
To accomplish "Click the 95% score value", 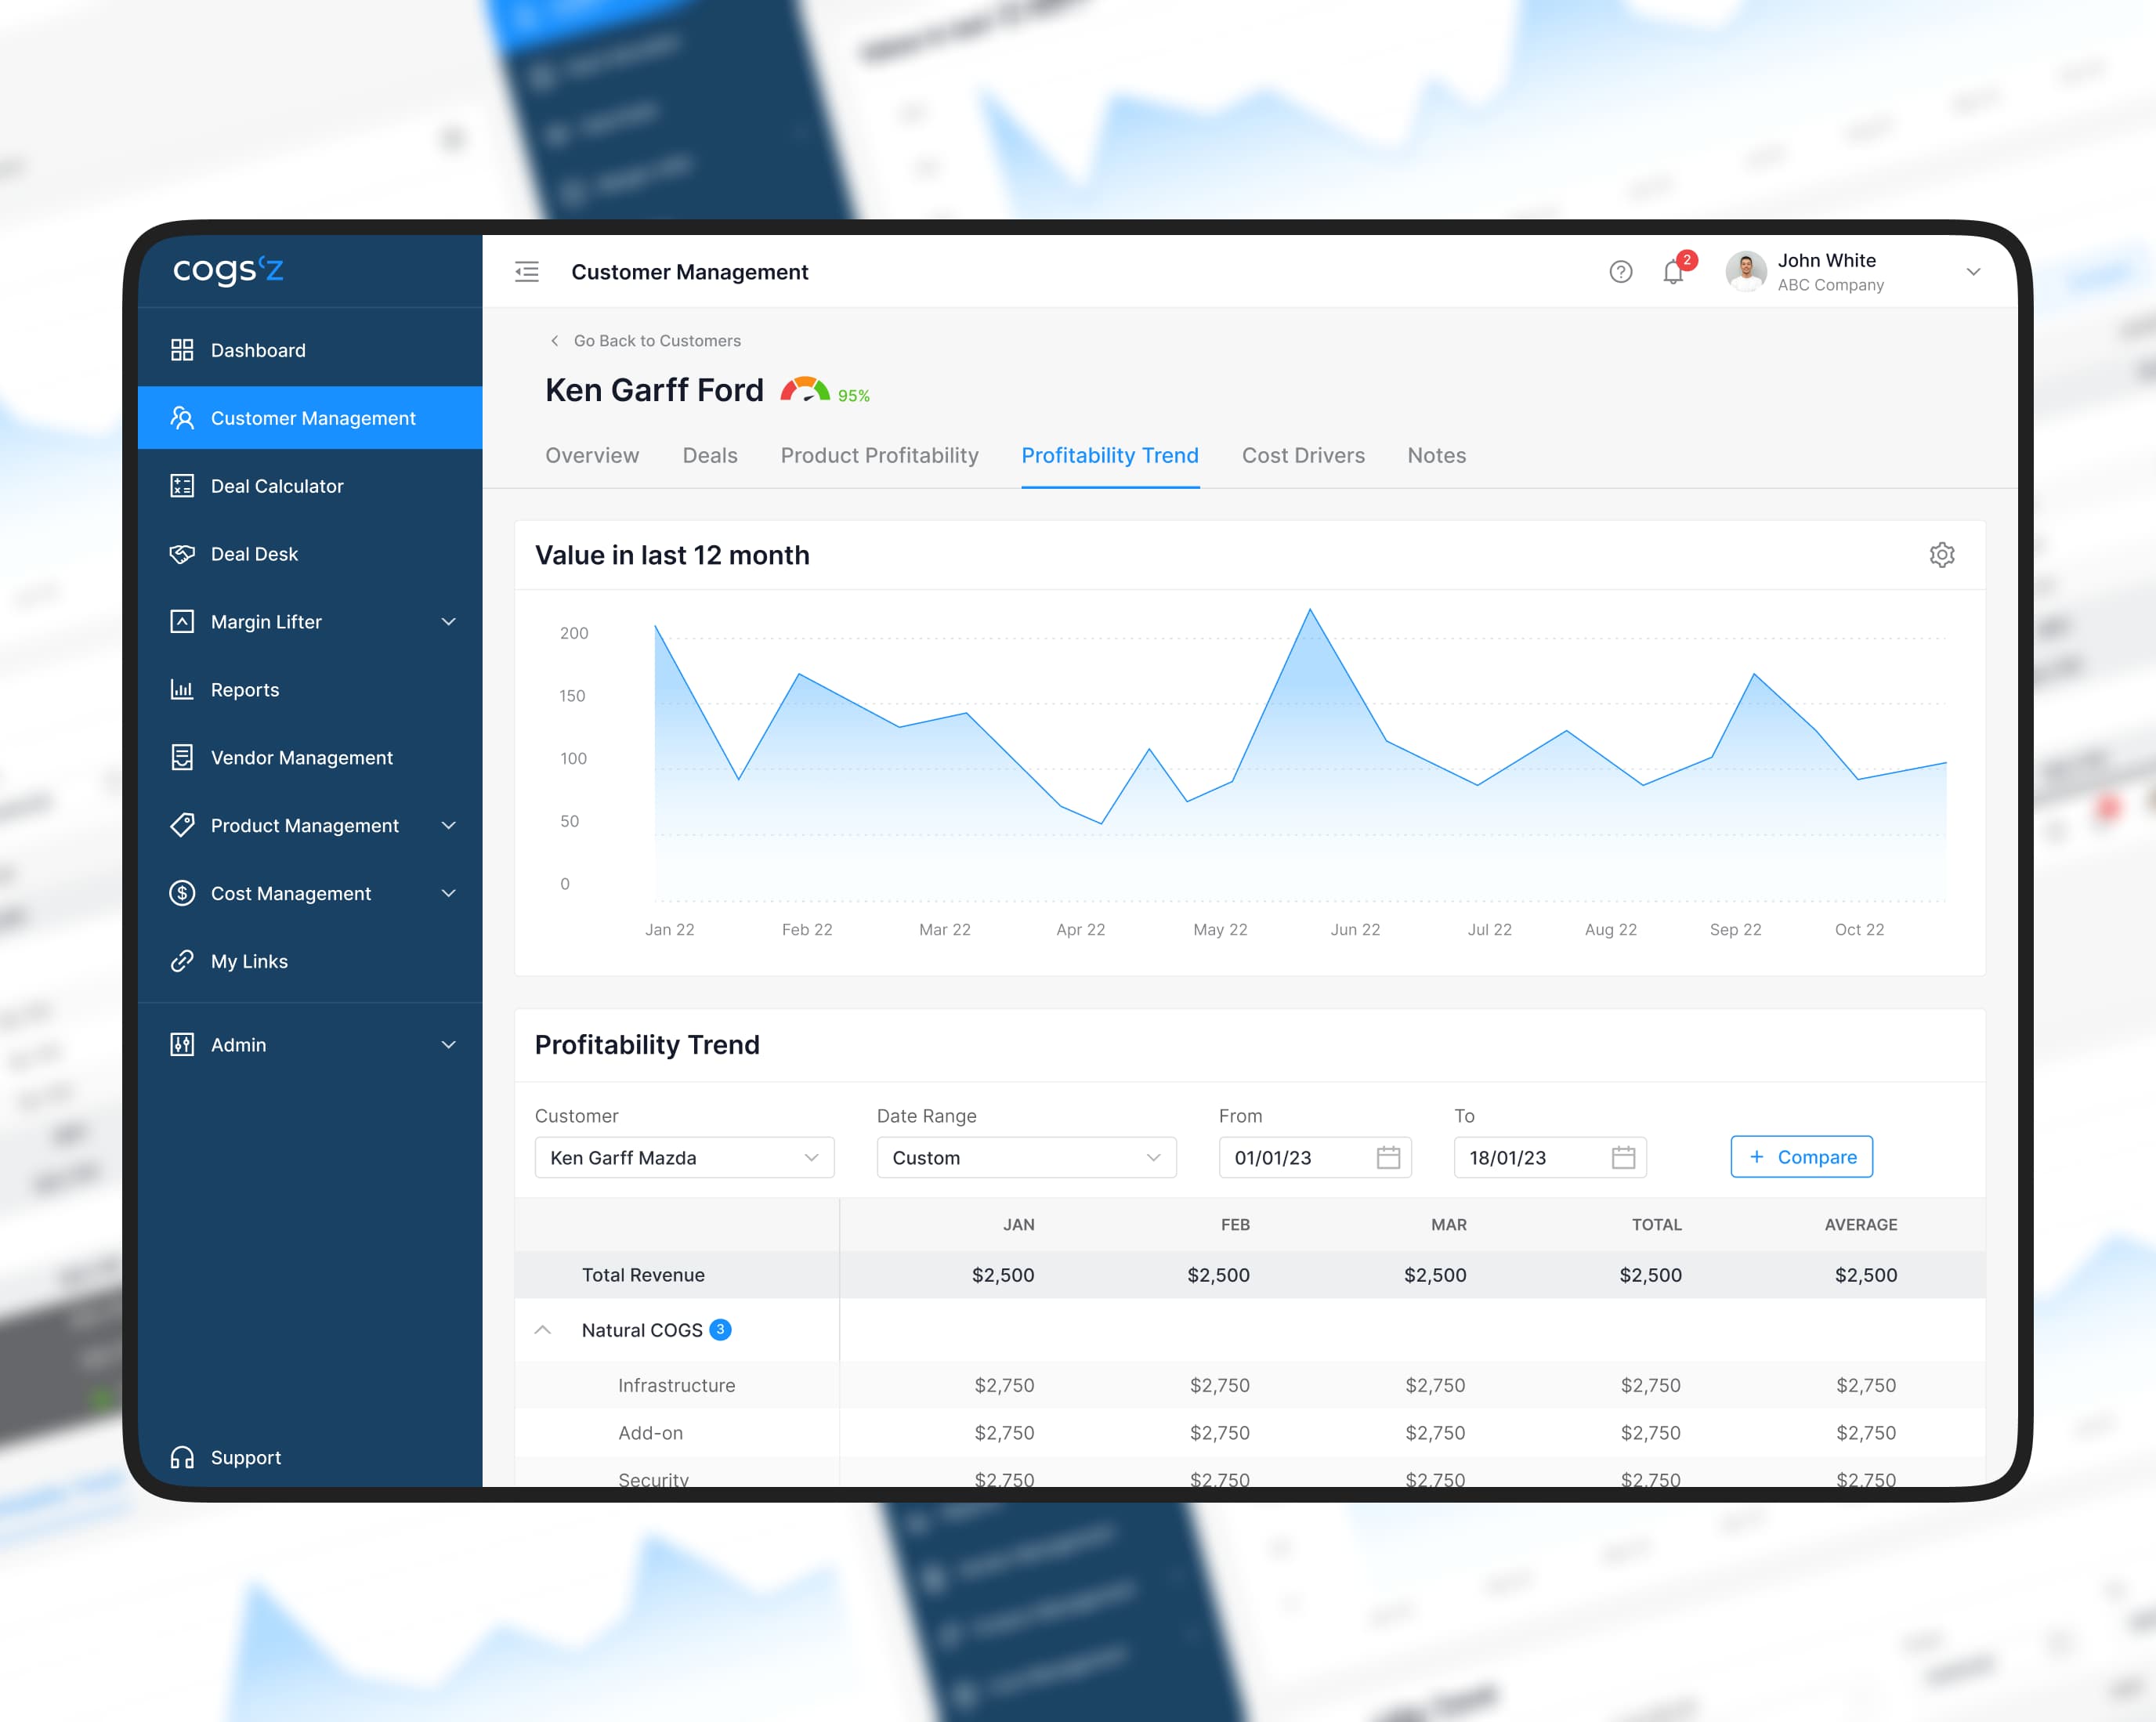I will 854,396.
